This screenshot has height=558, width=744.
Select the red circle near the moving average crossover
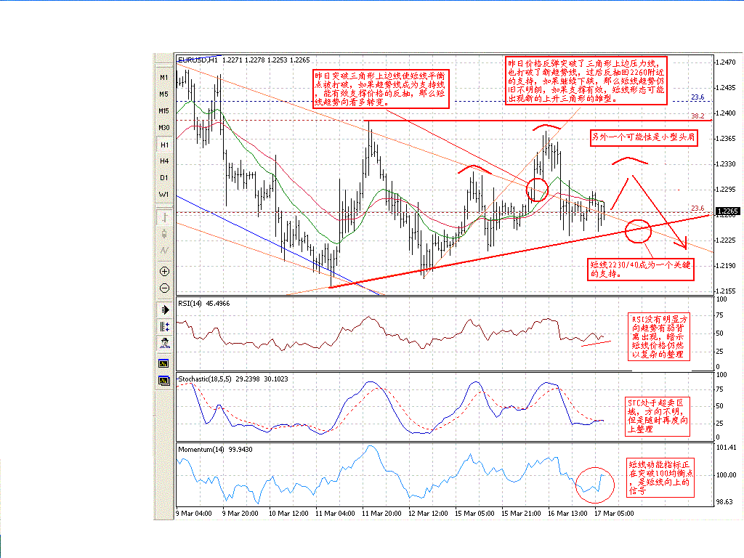point(537,190)
